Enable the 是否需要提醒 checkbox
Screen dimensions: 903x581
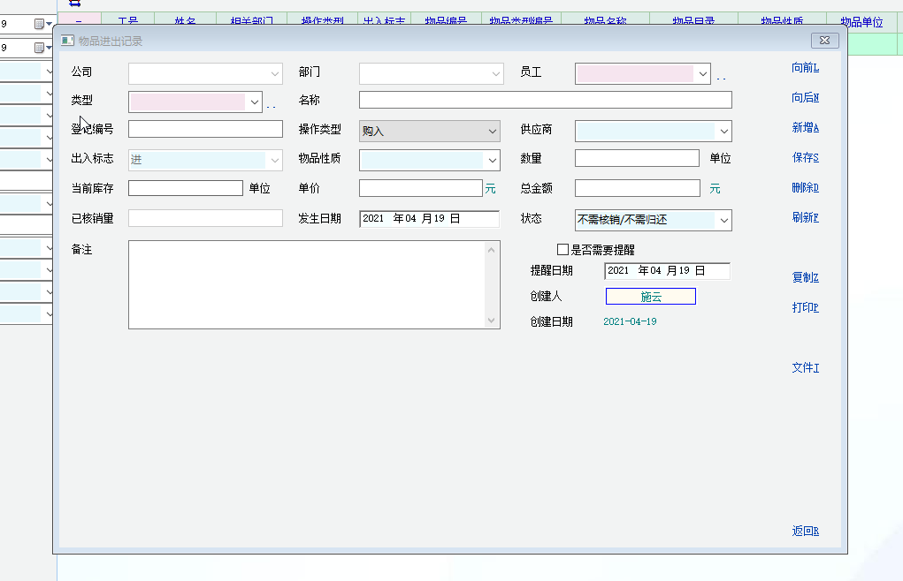(562, 250)
